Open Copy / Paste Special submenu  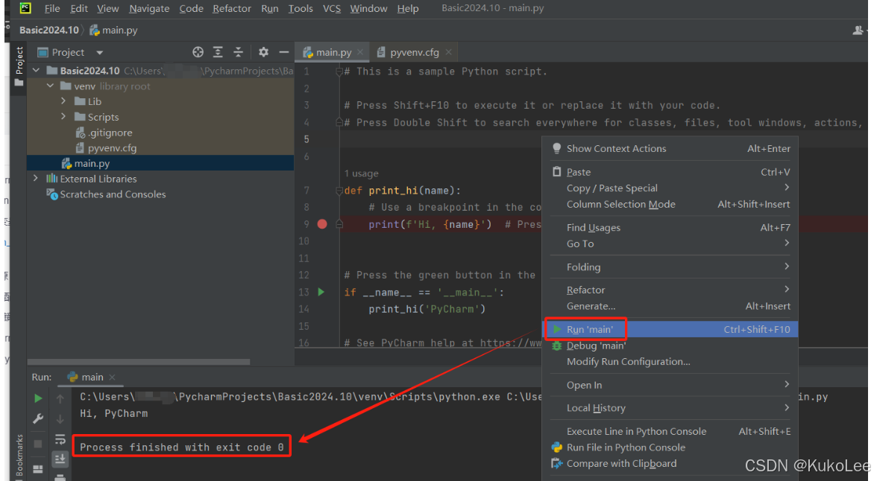[x=670, y=188]
